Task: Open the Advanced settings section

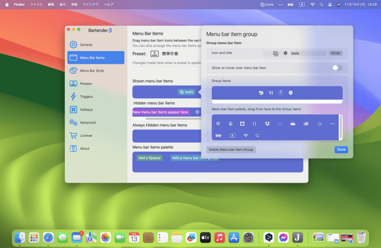Action: pos(96,123)
